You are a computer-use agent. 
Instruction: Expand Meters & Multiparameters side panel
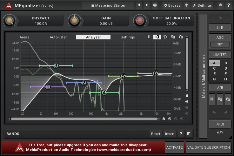click(x=203, y=76)
